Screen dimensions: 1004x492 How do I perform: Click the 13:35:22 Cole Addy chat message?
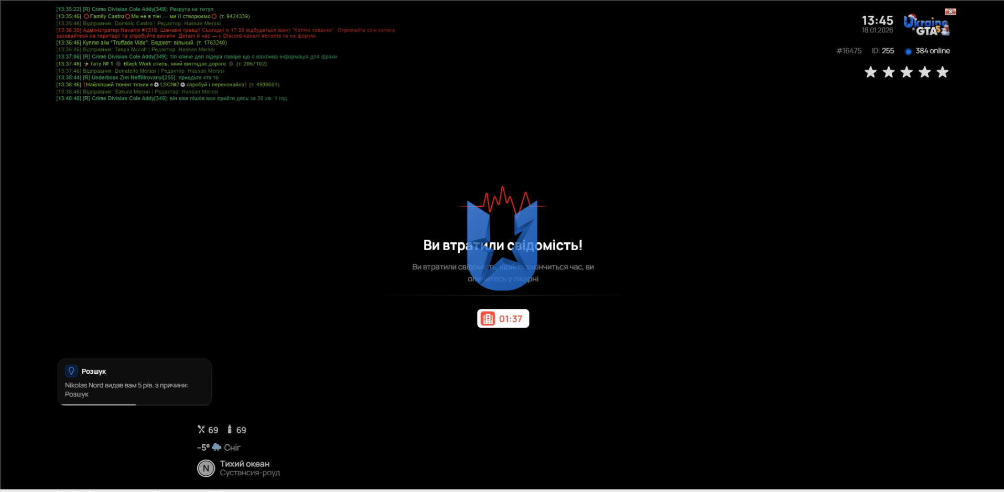click(135, 9)
